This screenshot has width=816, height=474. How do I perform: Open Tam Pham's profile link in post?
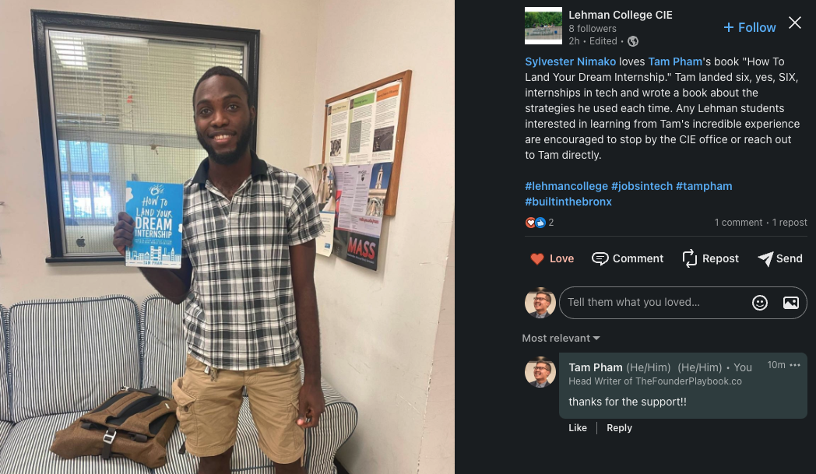pyautogui.click(x=675, y=61)
